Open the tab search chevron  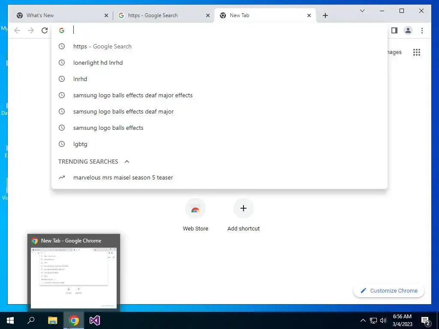[x=362, y=11]
